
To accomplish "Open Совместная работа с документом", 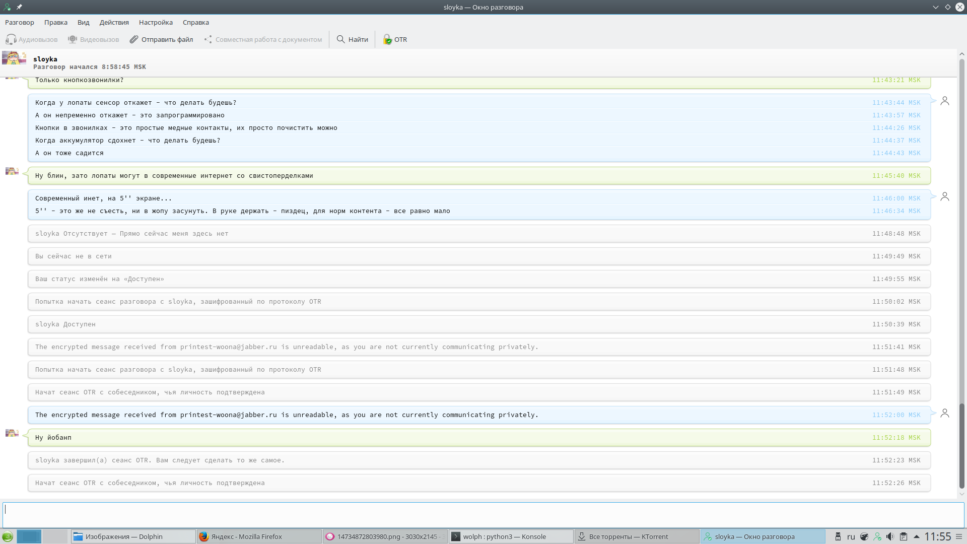I will click(x=263, y=39).
